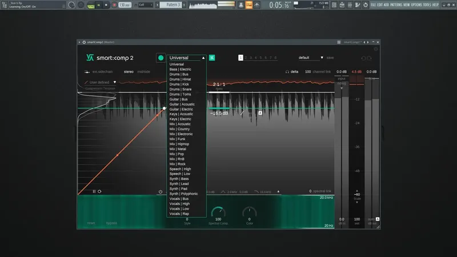Image resolution: width=457 pixels, height=257 pixels.
Task: Click the orange highlighted toolbar button
Action: pos(249,5)
